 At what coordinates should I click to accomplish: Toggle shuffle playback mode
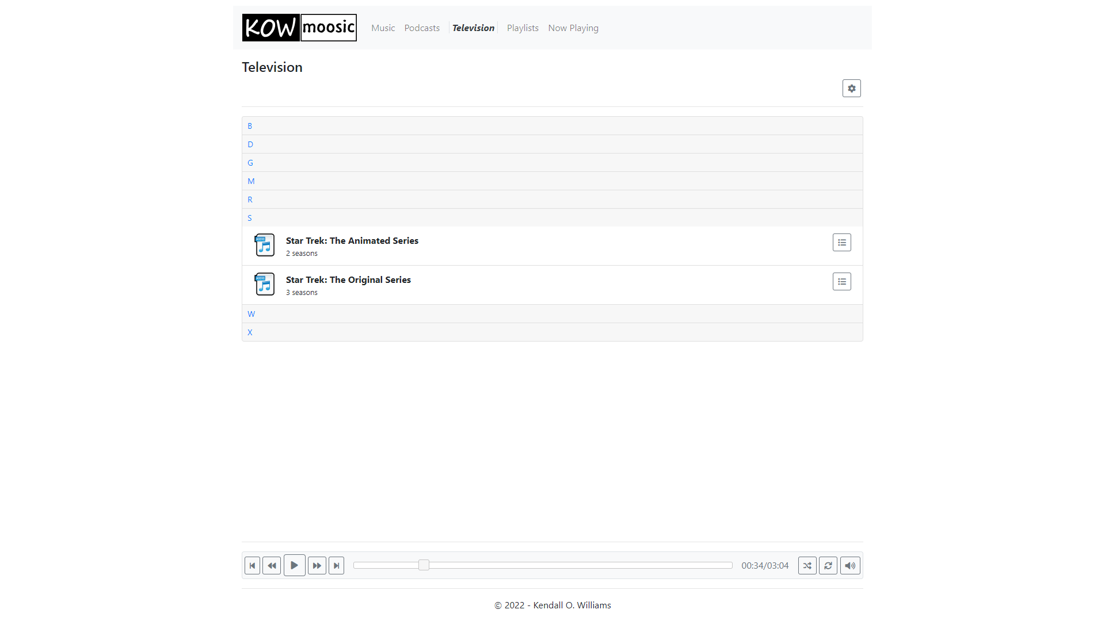(x=807, y=566)
